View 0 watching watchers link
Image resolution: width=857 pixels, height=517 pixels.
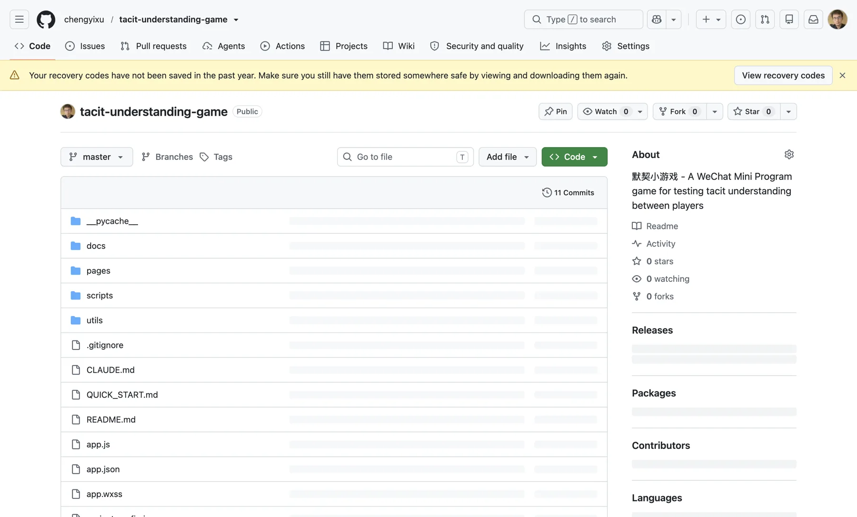coord(661,279)
